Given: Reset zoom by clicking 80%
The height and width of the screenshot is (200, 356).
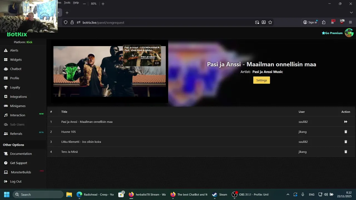Looking at the screenshot, I should 94,4.
